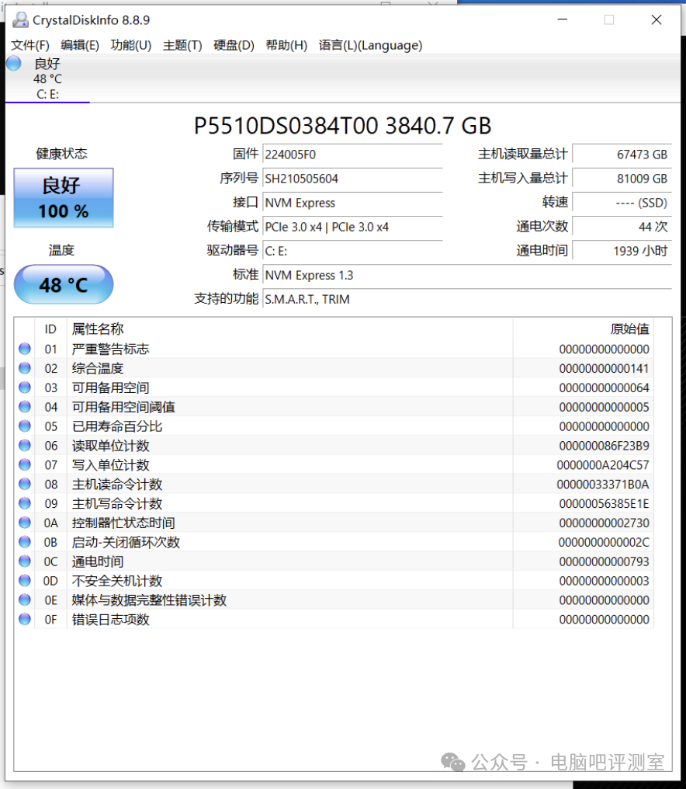Viewport: 686px width, 789px height.
Task: Click the 良好 100 % health status button
Action: (64, 198)
